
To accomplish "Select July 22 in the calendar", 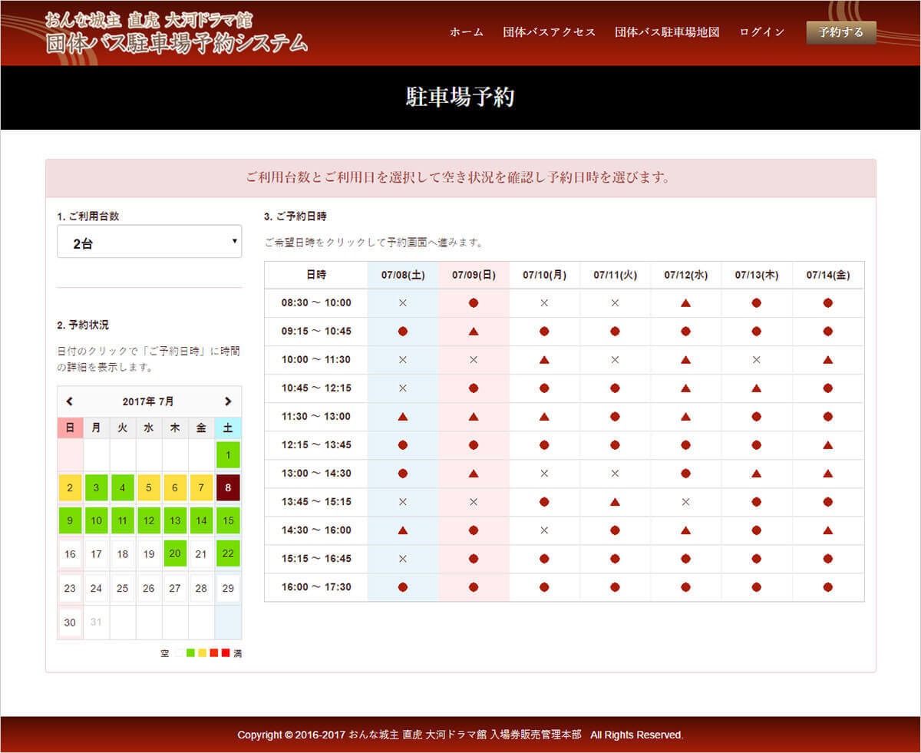I will pyautogui.click(x=228, y=553).
